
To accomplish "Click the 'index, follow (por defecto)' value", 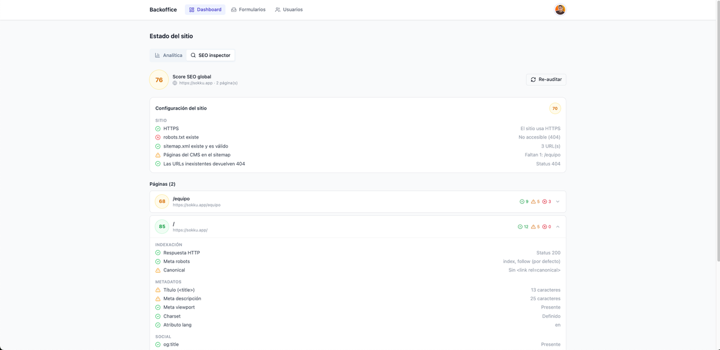I will click(532, 261).
